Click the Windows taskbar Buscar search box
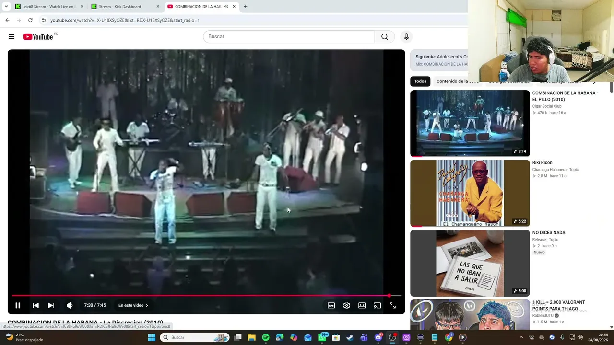Image resolution: width=614 pixels, height=345 pixels. [x=195, y=337]
